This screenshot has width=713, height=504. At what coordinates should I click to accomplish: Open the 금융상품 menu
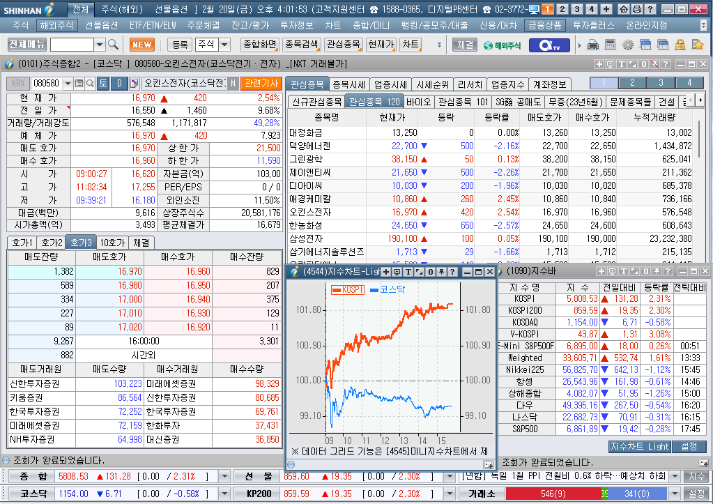pyautogui.click(x=544, y=26)
